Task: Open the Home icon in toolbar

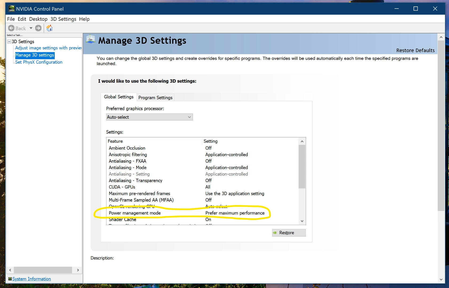Action: pyautogui.click(x=49, y=28)
